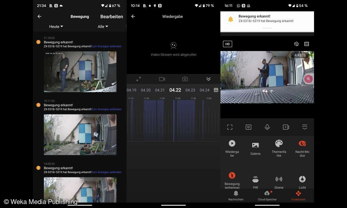Toggle HD video quality
The width and height of the screenshot is (347, 208).
228,44
